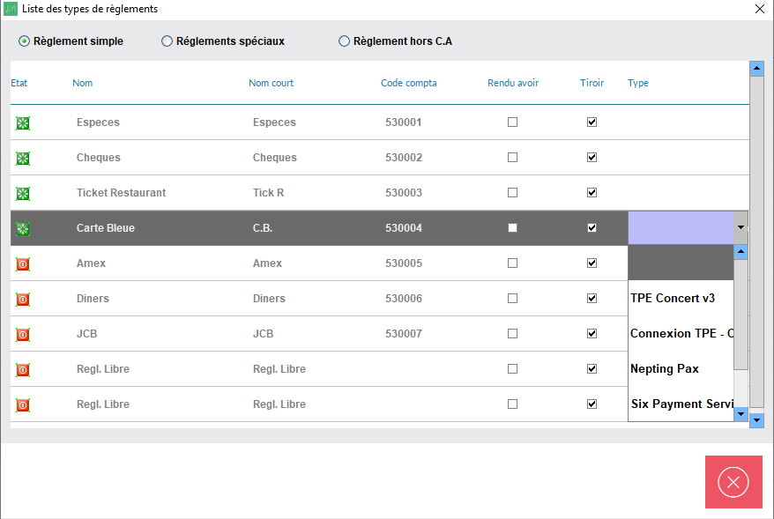The image size is (774, 519).
Task: Click the Rendu avoir column header
Action: pyautogui.click(x=513, y=83)
